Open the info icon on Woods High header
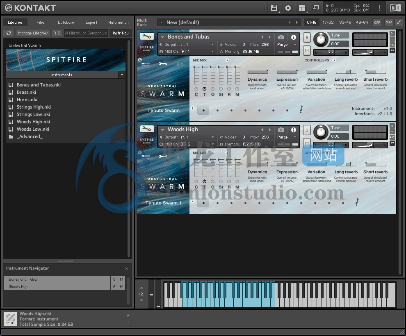Image resolution: width=406 pixels, height=336 pixels. pyautogui.click(x=293, y=129)
